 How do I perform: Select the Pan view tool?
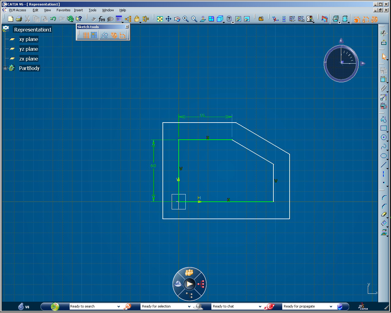168,19
